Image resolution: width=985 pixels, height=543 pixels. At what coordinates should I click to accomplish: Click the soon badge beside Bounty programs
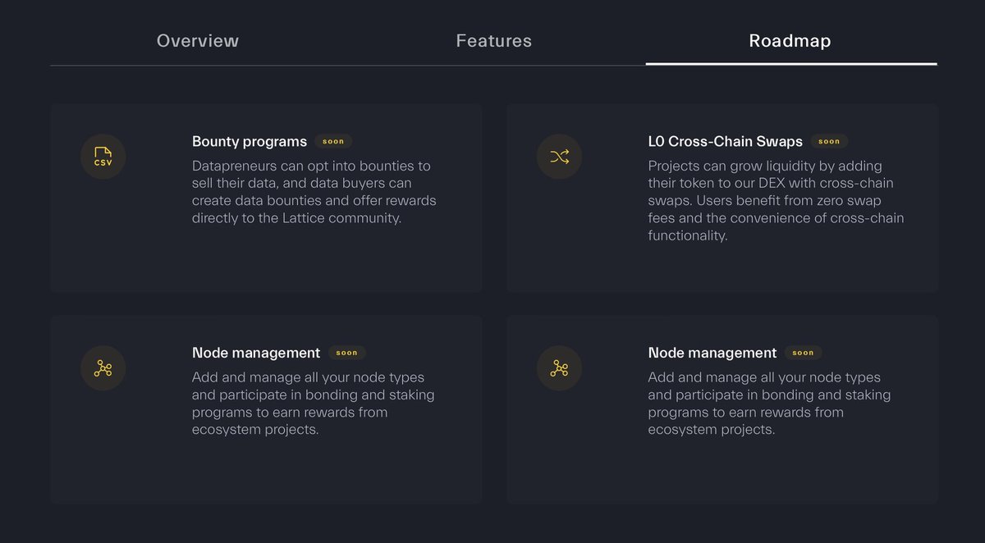point(333,142)
